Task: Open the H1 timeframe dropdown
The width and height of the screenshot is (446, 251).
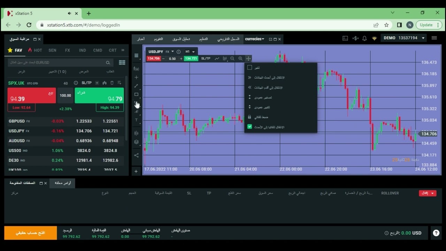Action: tap(190, 52)
